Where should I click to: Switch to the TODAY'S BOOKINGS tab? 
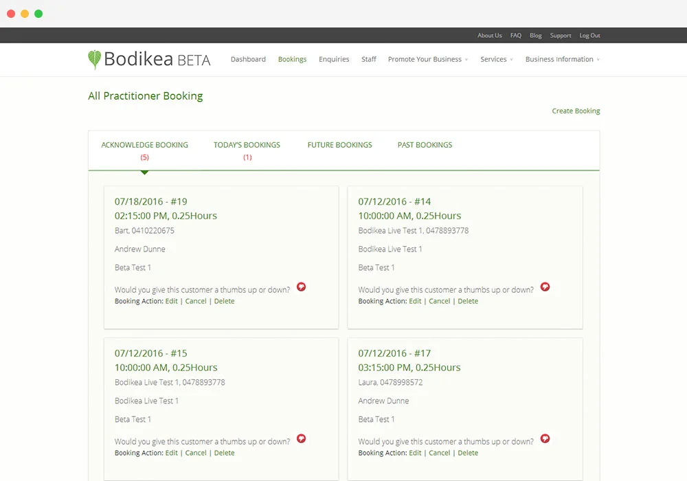pyautogui.click(x=247, y=145)
